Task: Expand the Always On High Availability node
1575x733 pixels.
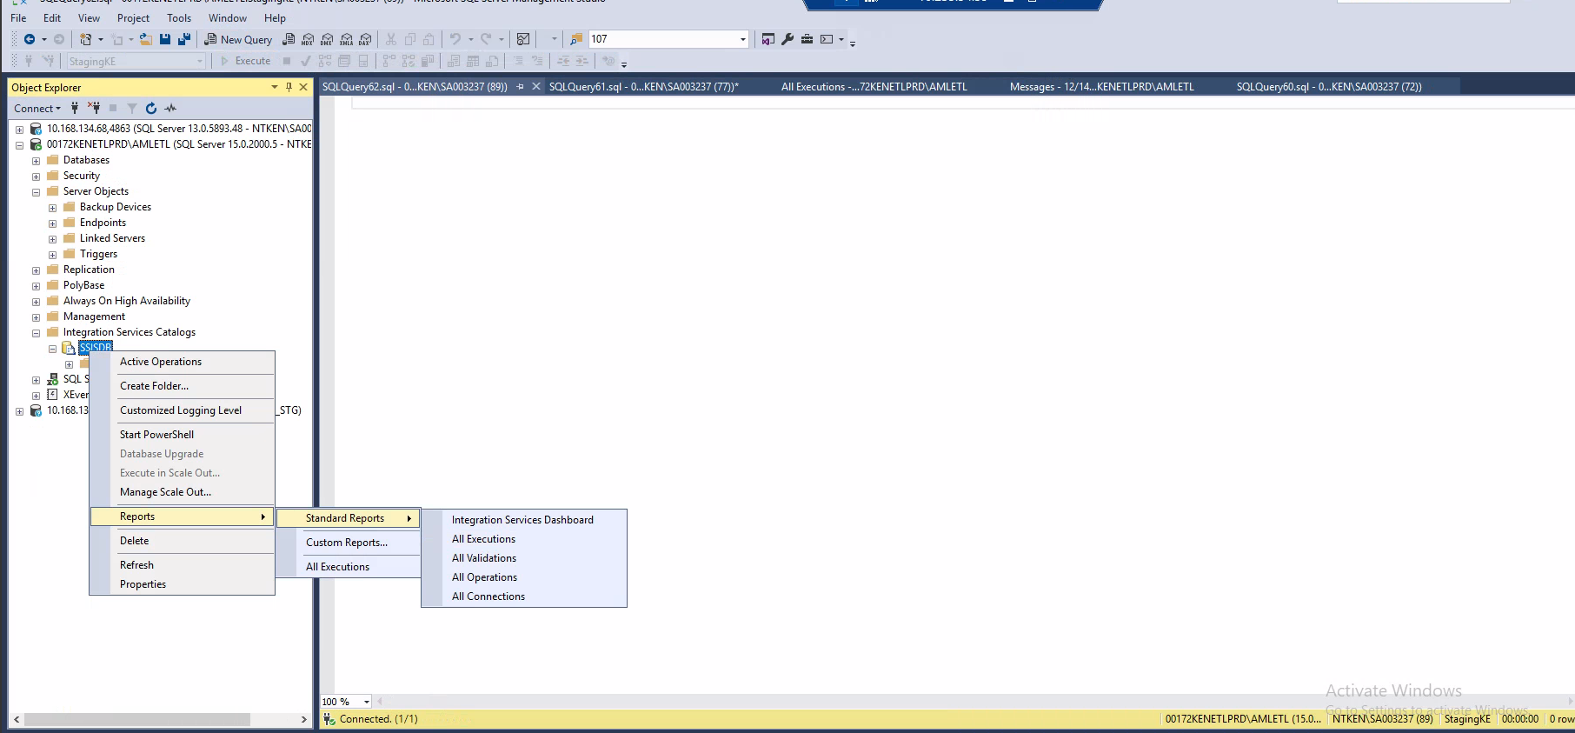Action: (36, 302)
